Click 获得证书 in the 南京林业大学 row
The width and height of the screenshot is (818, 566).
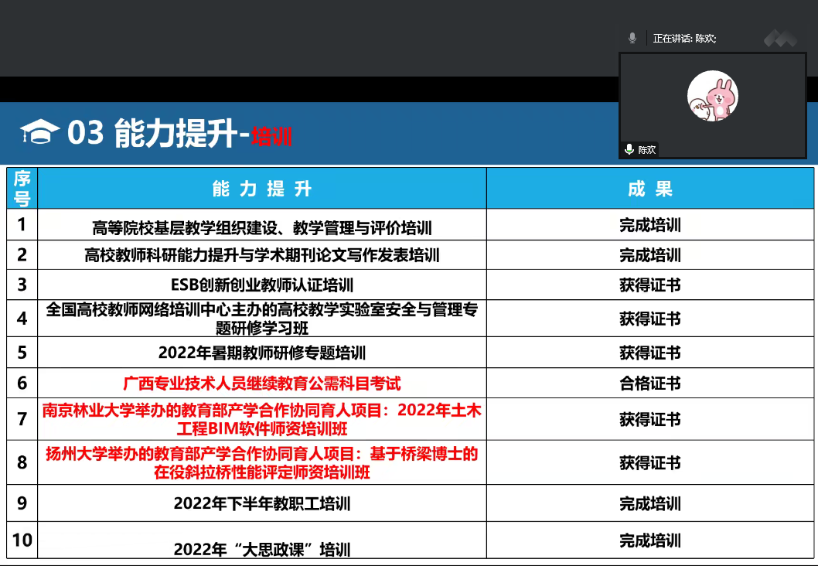[x=650, y=419]
